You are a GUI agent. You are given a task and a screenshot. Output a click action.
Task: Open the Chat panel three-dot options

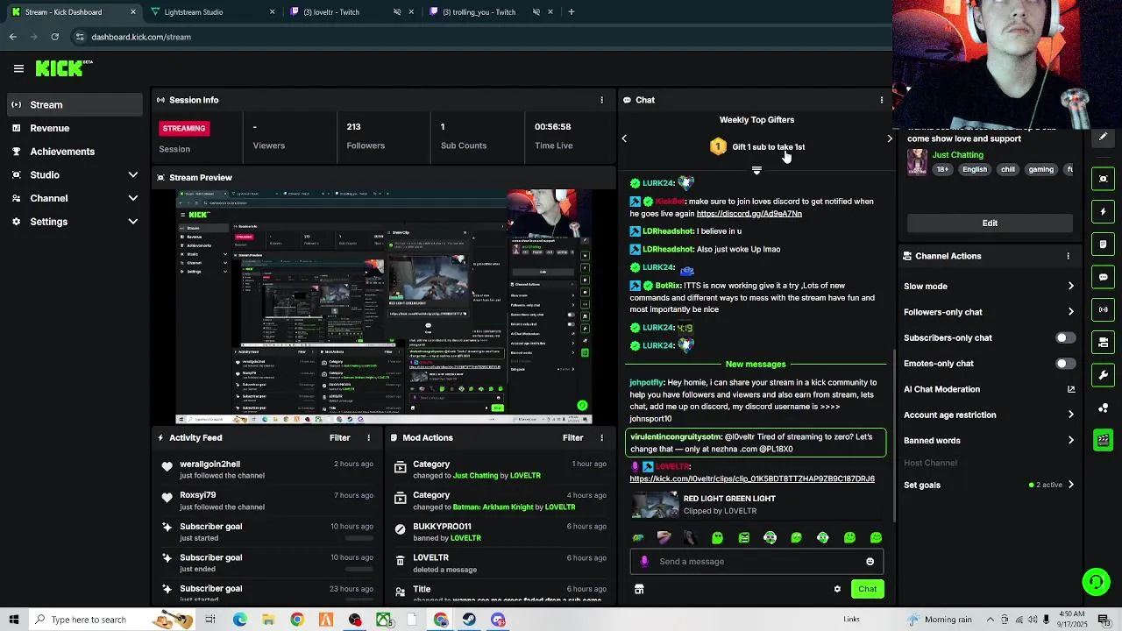[881, 100]
